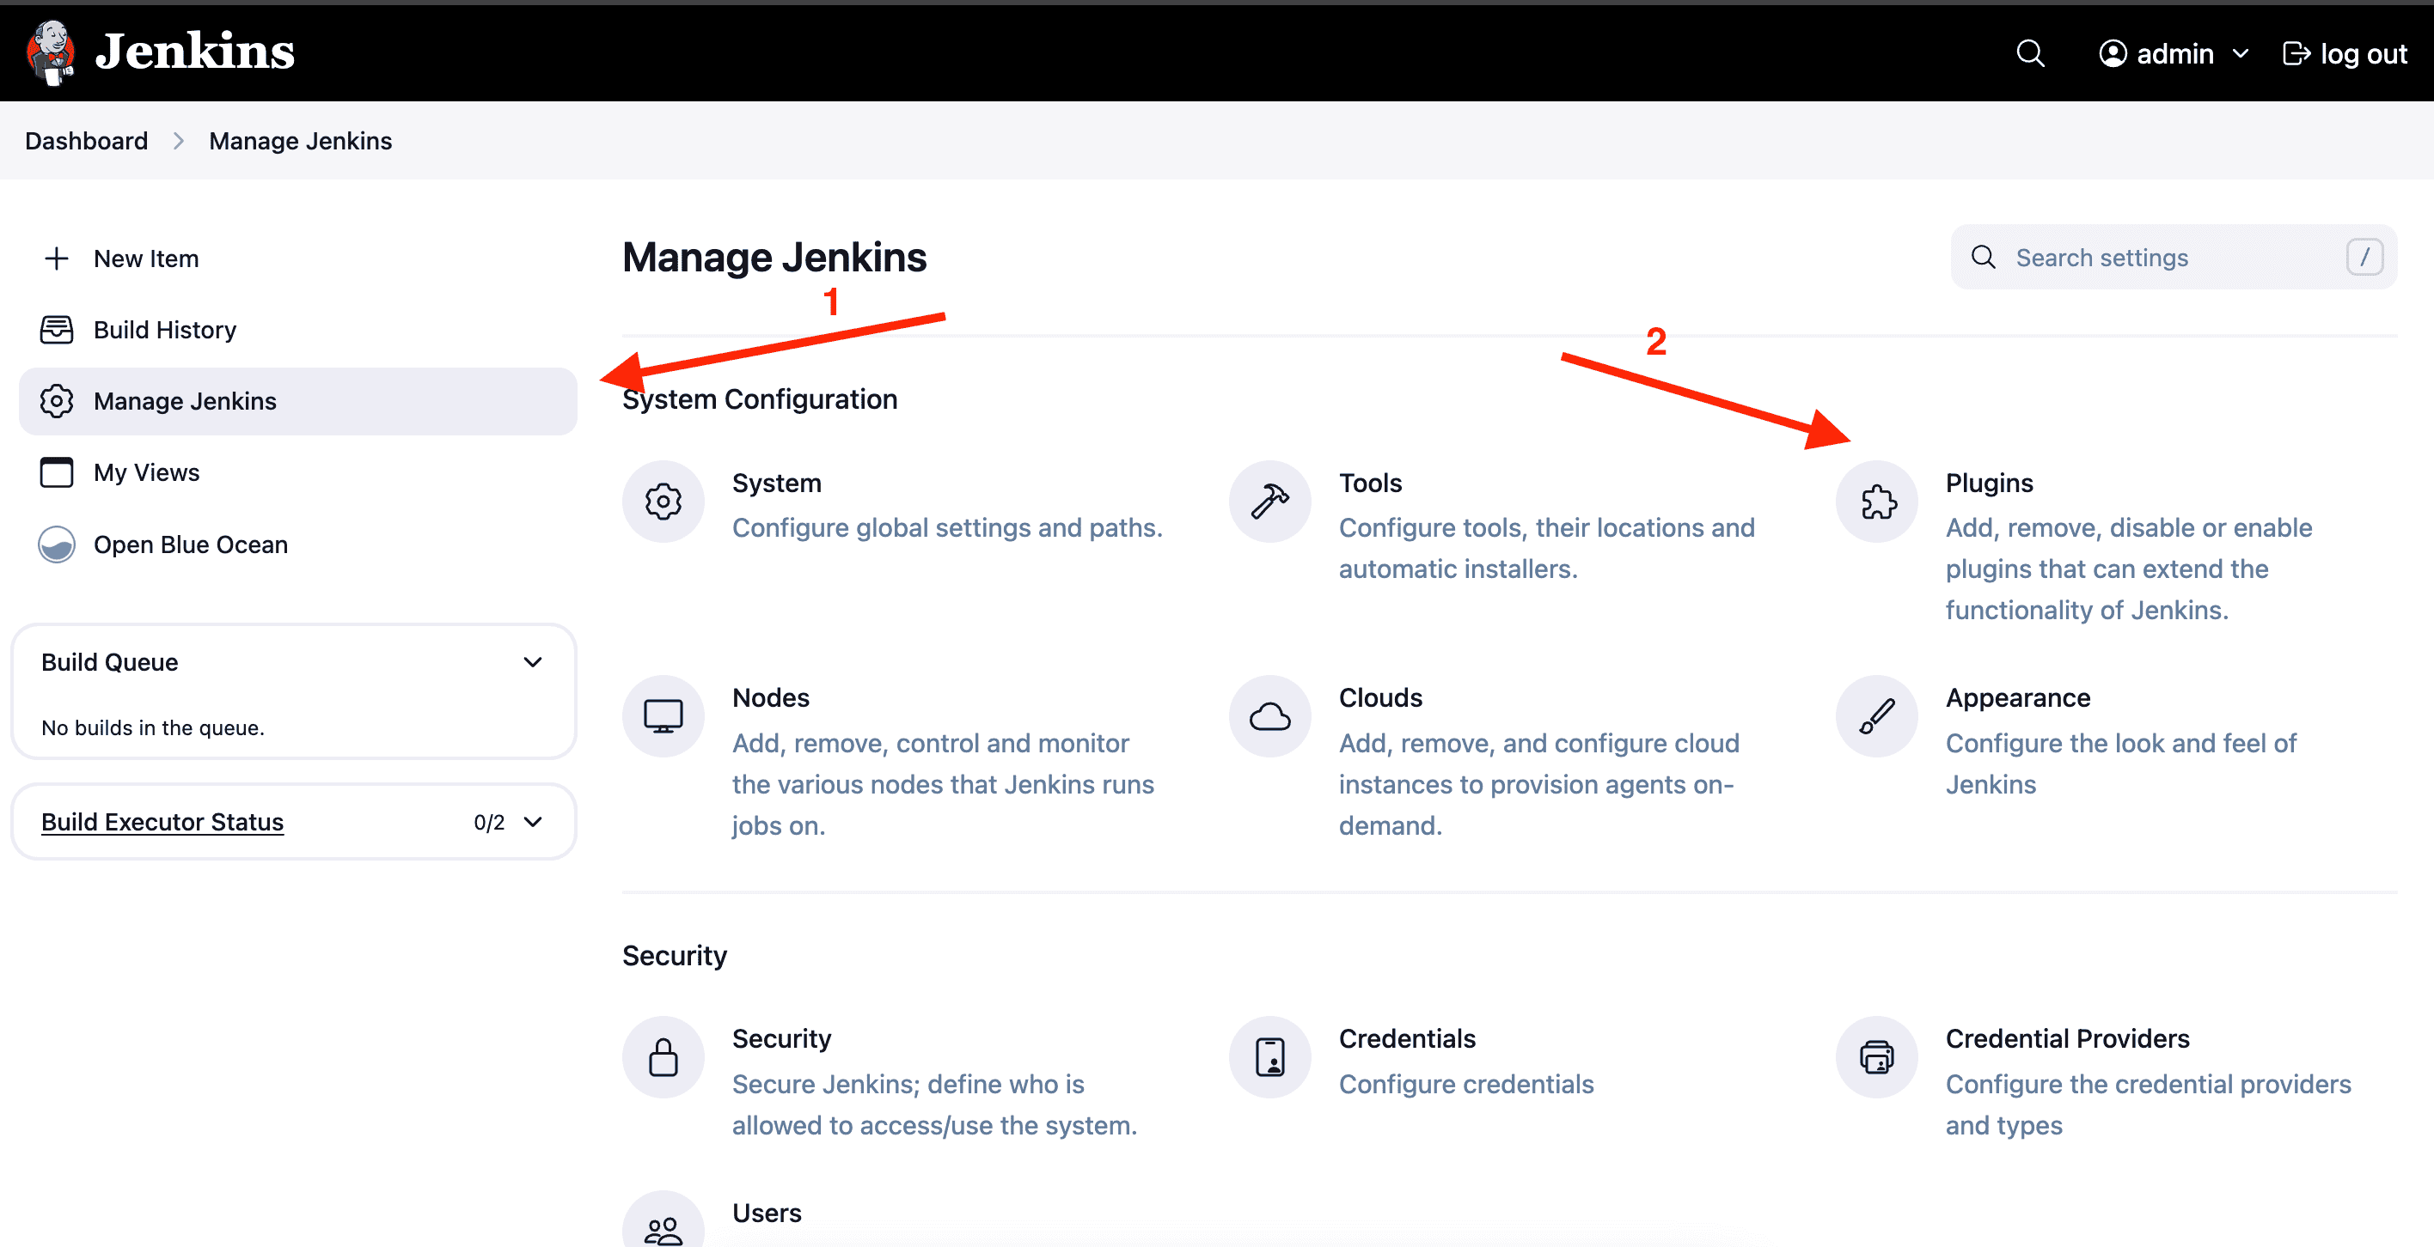Click the Build Executor Status link
The width and height of the screenshot is (2434, 1247).
click(162, 821)
